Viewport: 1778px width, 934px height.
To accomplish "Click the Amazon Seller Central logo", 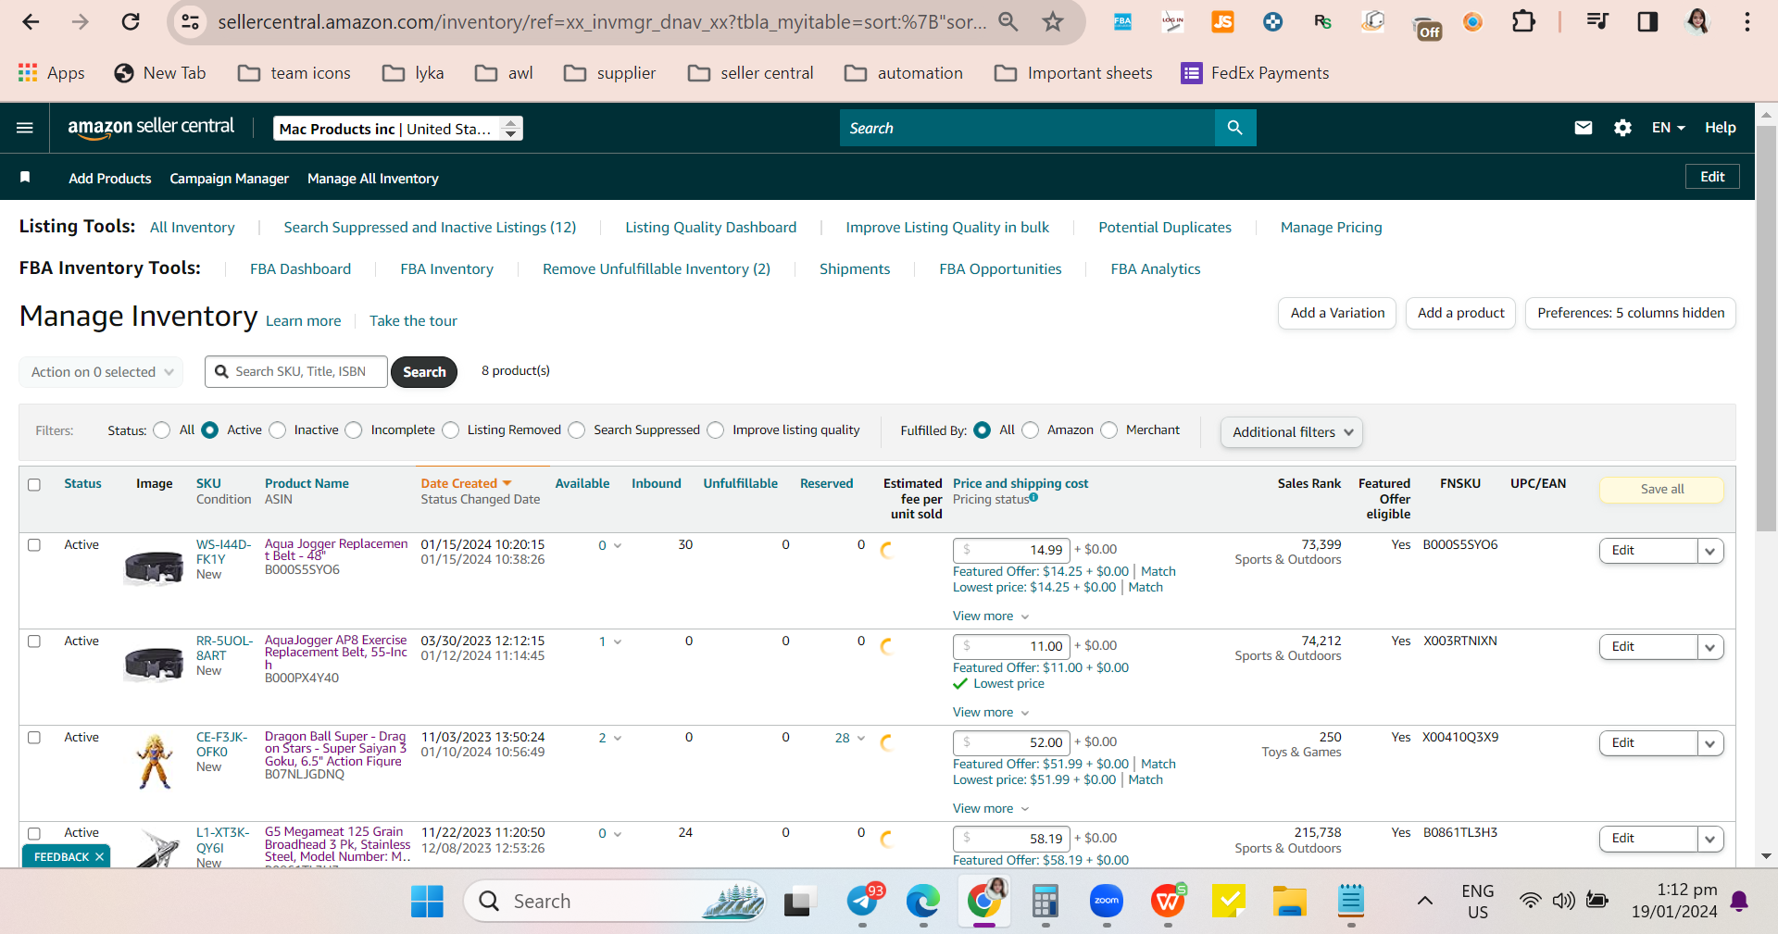I will point(151,128).
